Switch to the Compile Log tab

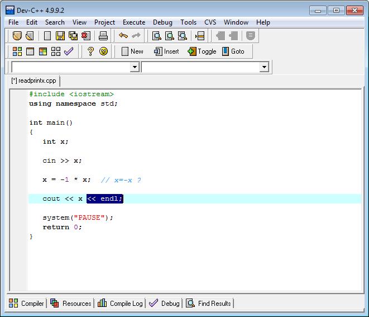120,303
